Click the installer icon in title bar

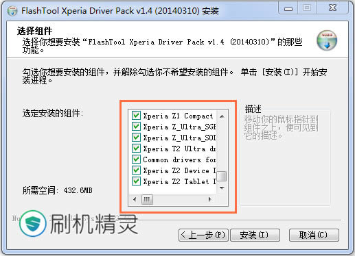tap(12, 11)
